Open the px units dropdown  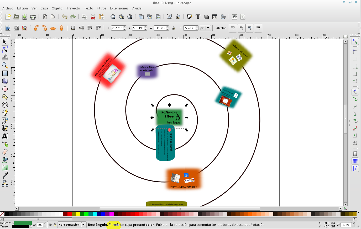click(205, 28)
